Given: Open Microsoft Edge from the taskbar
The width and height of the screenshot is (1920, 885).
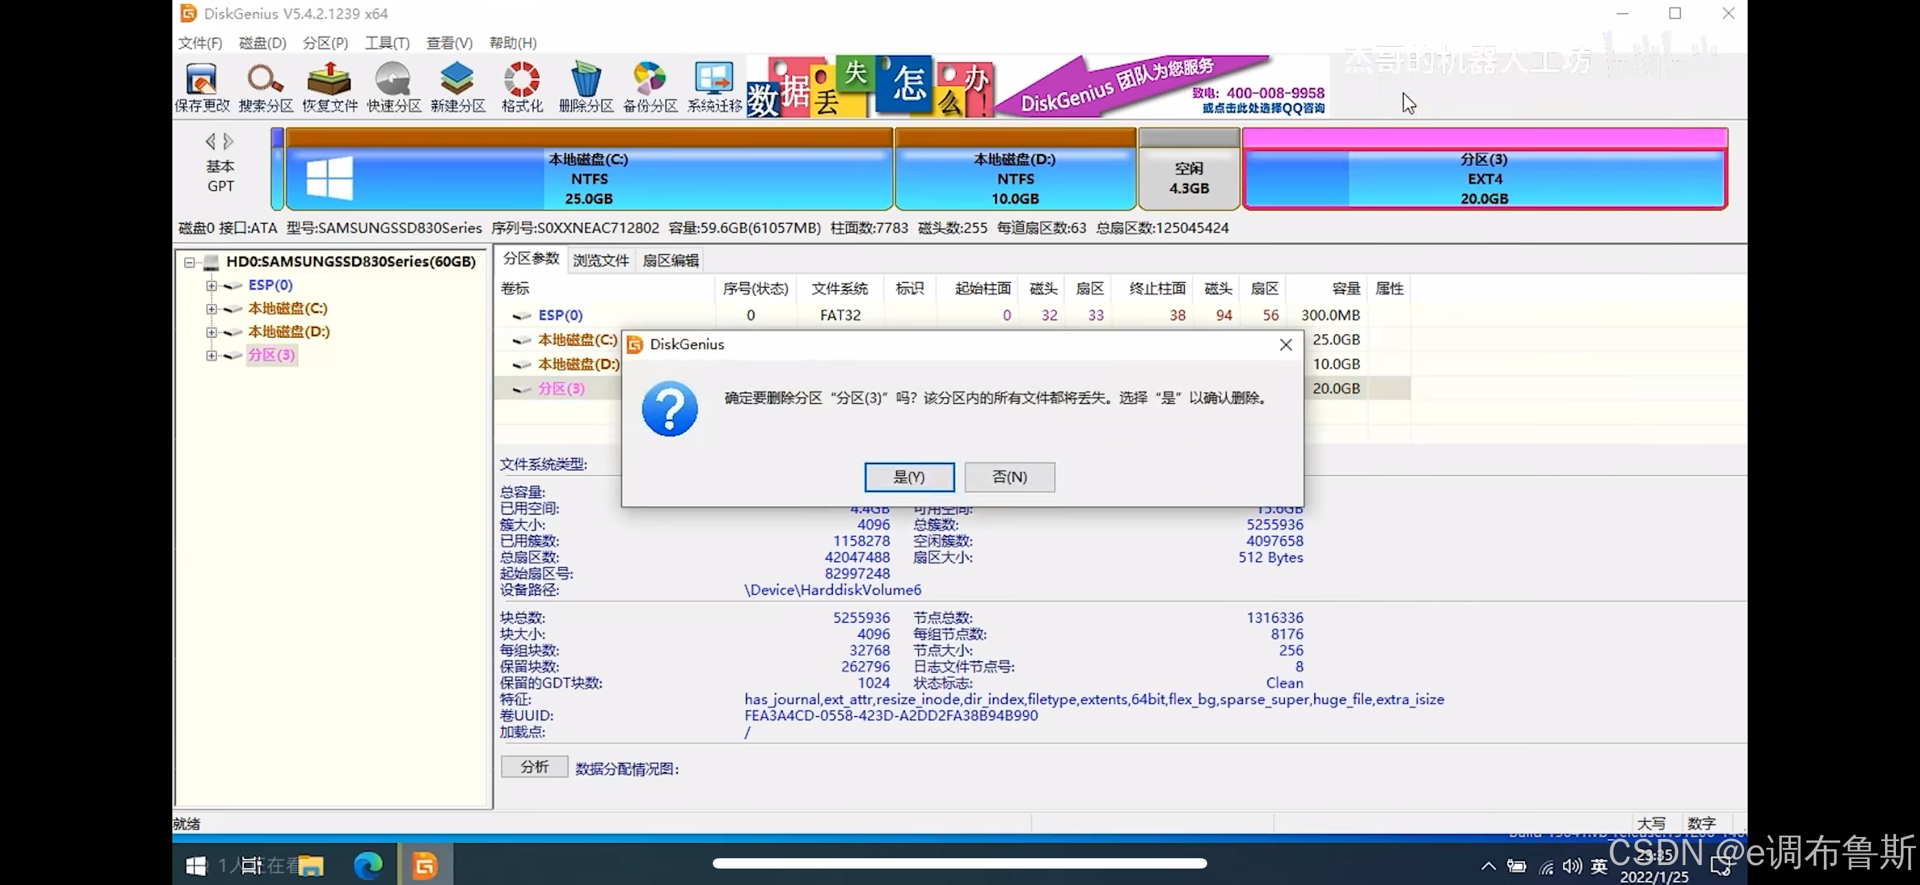Looking at the screenshot, I should (x=367, y=865).
